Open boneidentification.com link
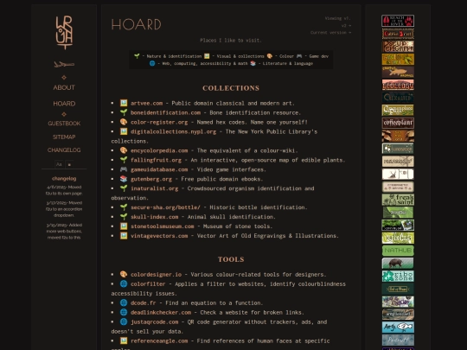This screenshot has height=350, width=467. pos(165,113)
